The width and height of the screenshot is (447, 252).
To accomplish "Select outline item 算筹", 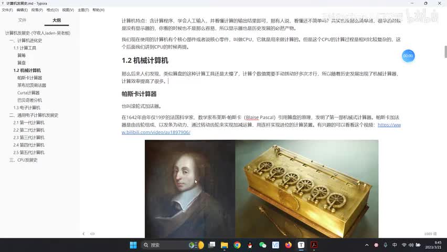I will (x=22, y=55).
